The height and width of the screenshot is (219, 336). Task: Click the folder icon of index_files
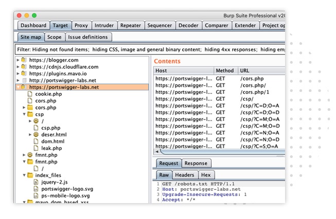(29, 175)
